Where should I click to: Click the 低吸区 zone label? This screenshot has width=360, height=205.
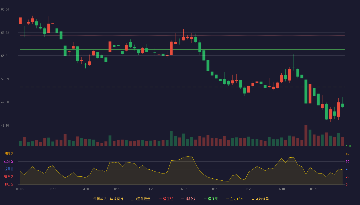(9, 184)
